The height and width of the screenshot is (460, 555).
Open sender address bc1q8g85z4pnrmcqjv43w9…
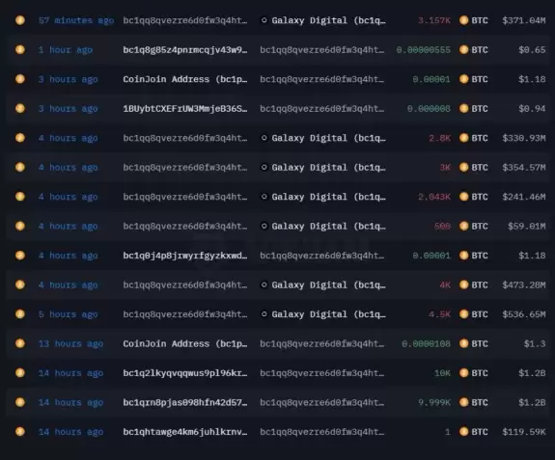(185, 50)
